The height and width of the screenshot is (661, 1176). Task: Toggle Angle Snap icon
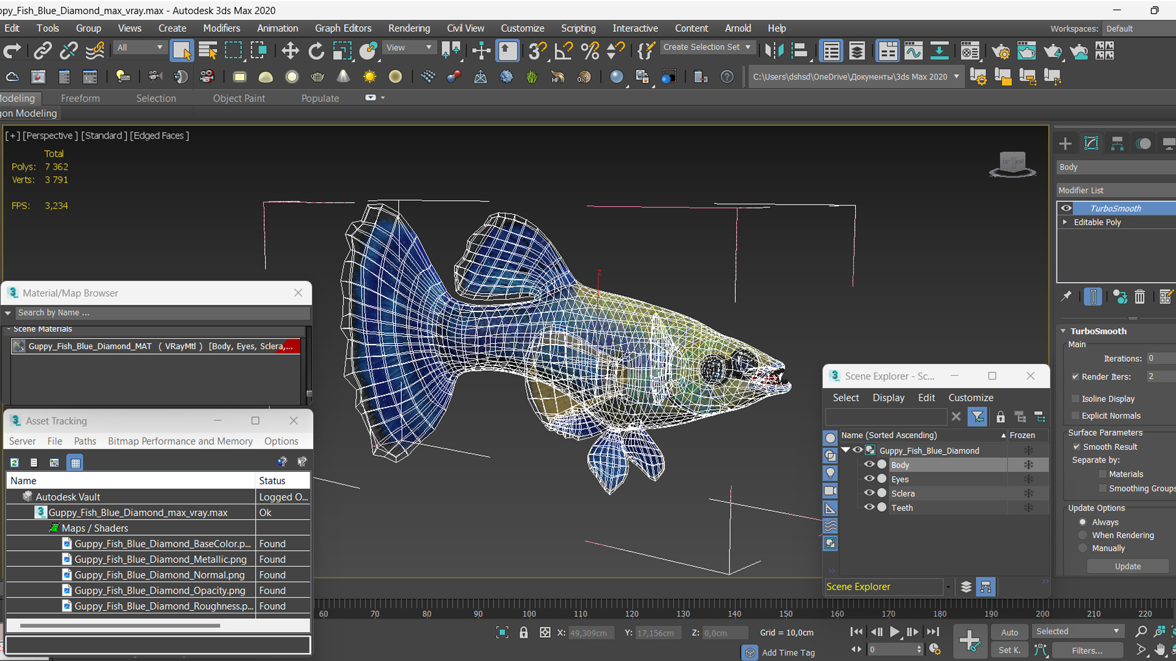click(x=563, y=51)
